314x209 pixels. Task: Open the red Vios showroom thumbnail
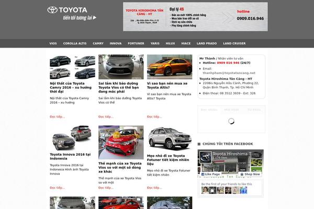click(x=121, y=143)
